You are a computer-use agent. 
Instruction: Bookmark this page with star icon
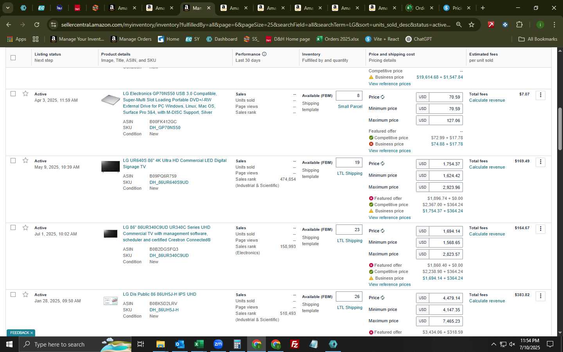point(472,25)
